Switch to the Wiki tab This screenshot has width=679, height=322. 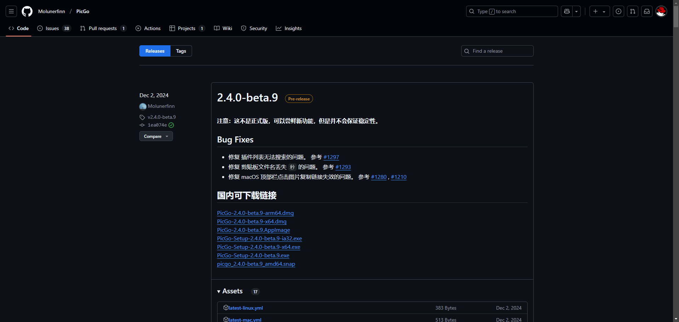pos(223,28)
